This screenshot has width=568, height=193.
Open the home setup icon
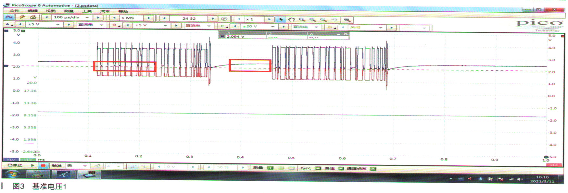33,17
